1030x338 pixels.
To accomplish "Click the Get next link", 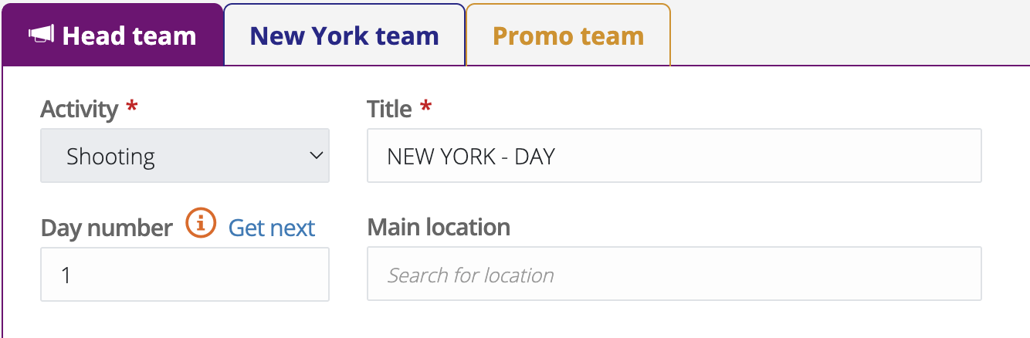I will (272, 228).
